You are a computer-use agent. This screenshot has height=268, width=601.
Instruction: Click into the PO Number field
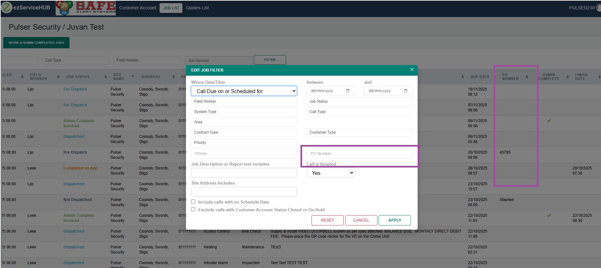359,154
